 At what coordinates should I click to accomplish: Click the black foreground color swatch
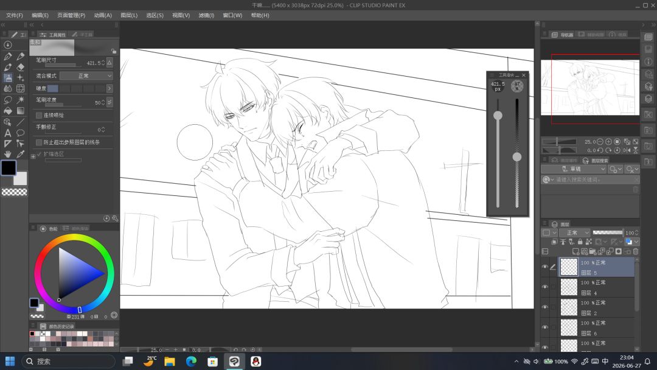tap(9, 168)
